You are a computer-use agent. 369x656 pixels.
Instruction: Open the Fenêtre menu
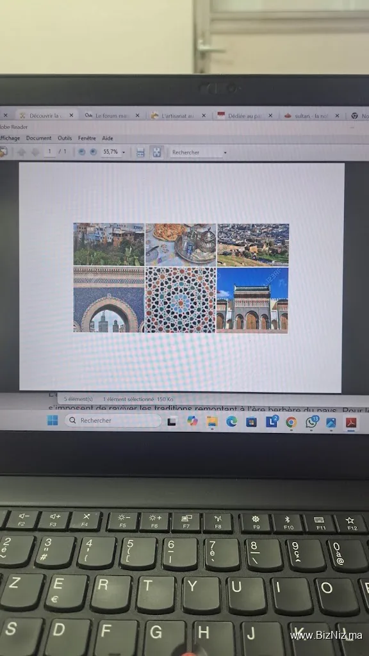[87, 138]
